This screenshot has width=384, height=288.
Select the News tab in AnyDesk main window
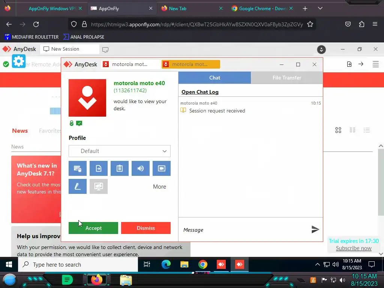(x=20, y=131)
